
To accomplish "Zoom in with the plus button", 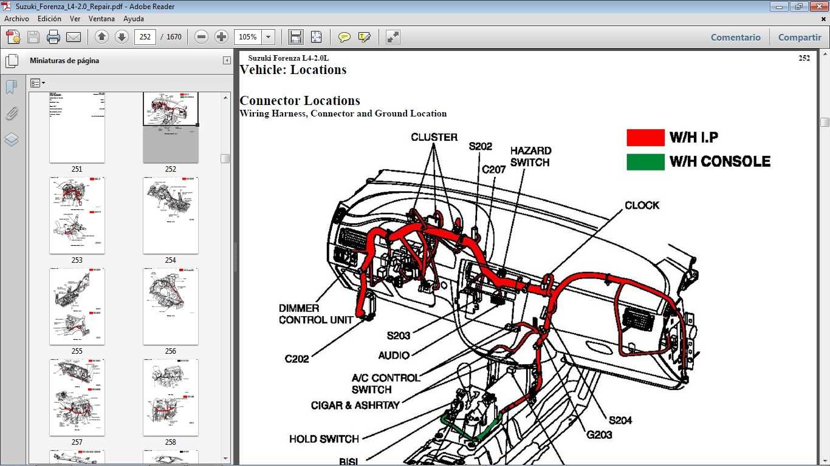I will pos(221,37).
